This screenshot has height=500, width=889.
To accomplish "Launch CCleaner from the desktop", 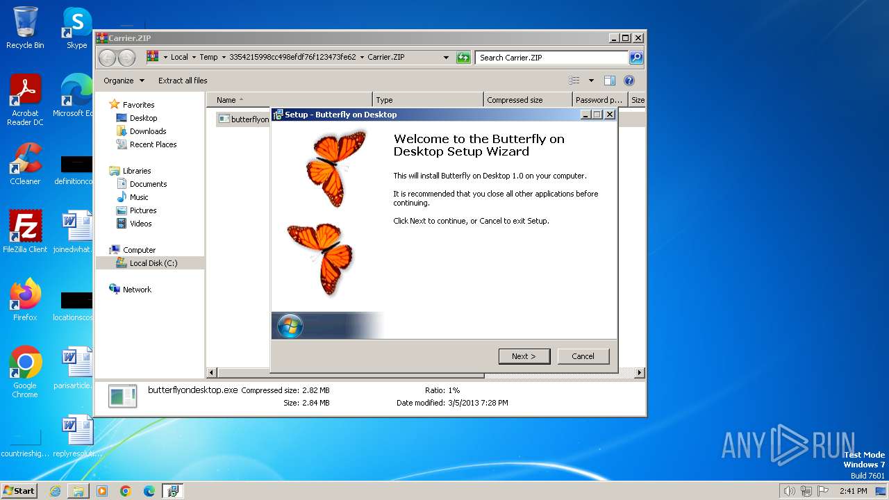I will click(x=25, y=164).
